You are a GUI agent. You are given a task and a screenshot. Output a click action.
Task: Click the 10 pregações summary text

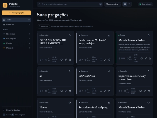click(59, 20)
